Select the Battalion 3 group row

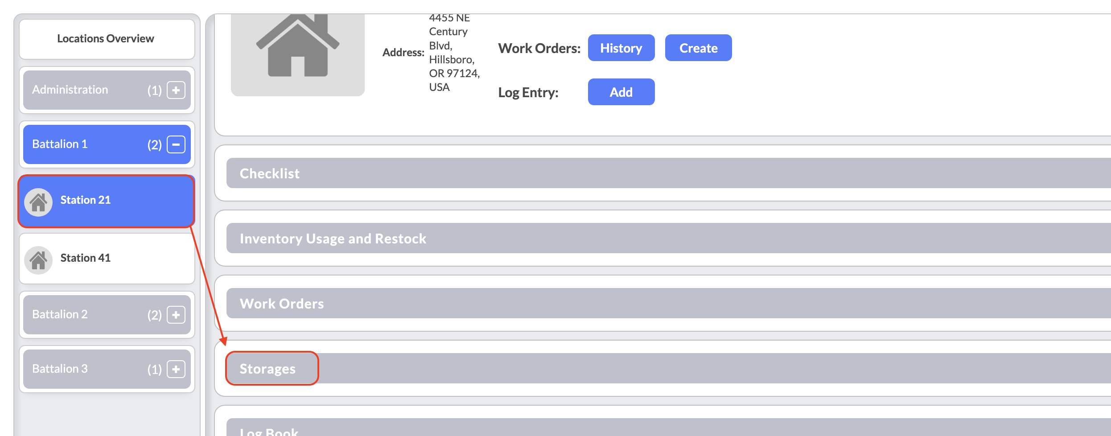point(107,369)
